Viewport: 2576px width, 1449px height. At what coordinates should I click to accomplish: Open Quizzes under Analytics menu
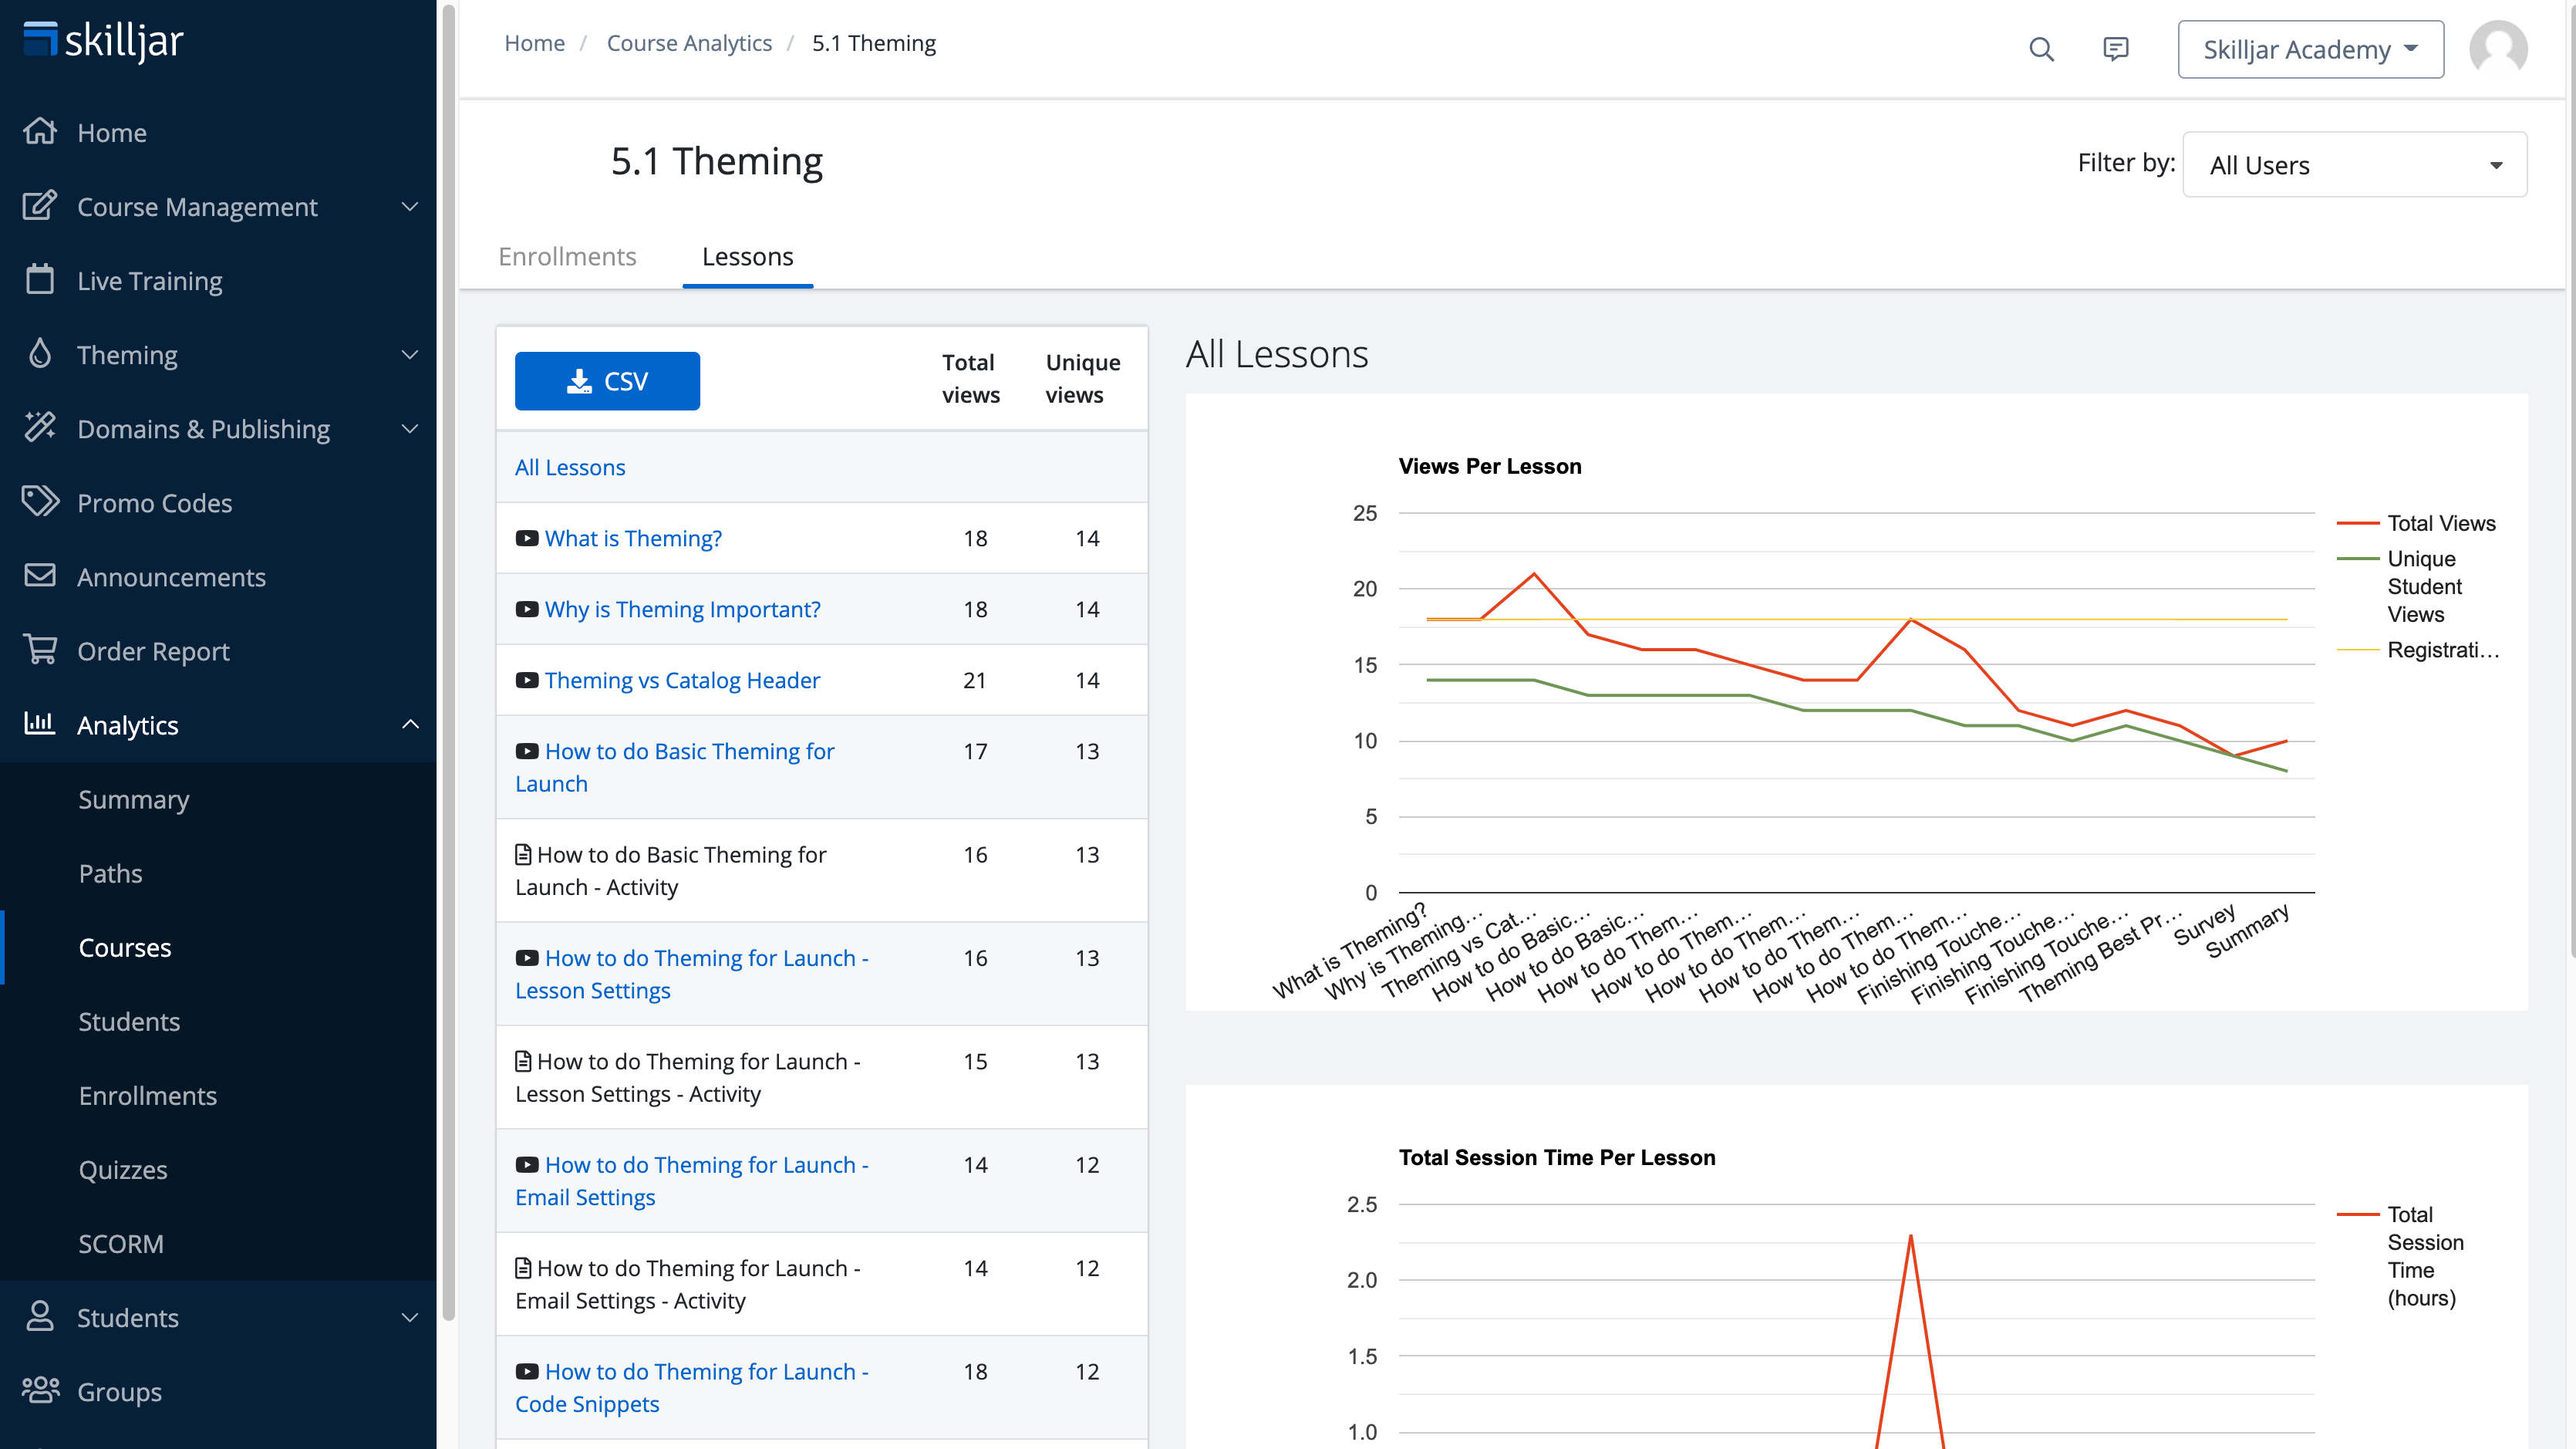(123, 1169)
